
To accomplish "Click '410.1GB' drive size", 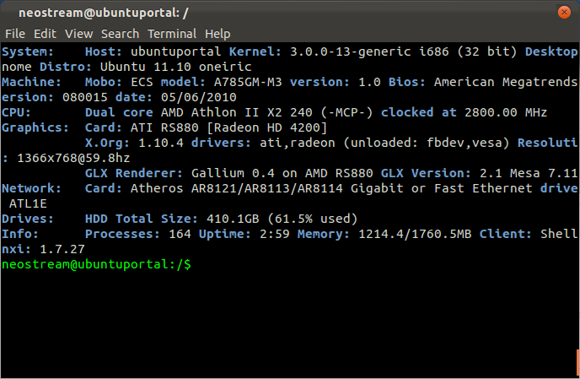I will point(233,219).
